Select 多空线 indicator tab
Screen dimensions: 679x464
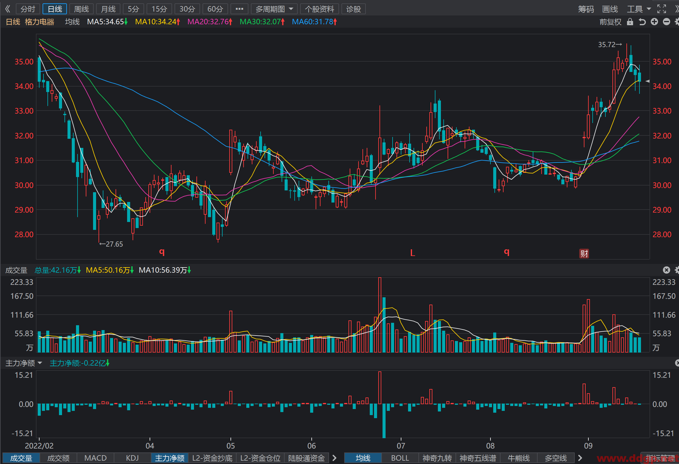[556, 458]
